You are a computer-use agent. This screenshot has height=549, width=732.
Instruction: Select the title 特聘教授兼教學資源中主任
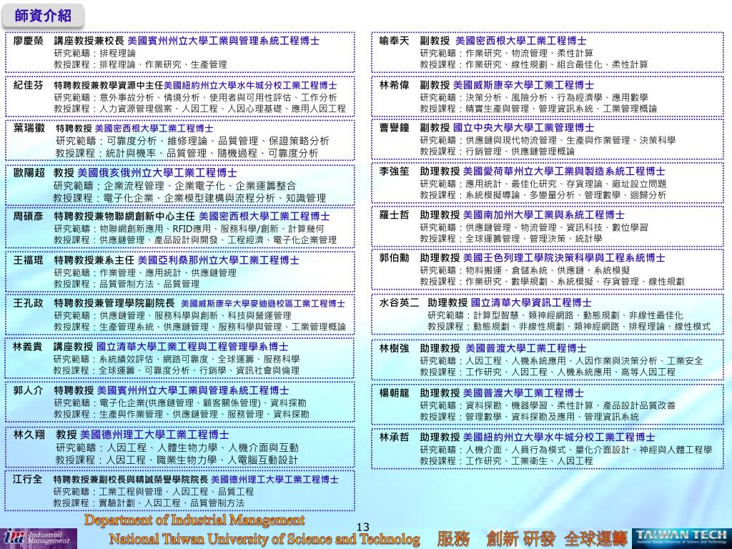coord(109,86)
